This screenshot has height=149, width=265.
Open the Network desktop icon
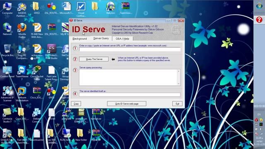pyautogui.click(x=7, y=29)
